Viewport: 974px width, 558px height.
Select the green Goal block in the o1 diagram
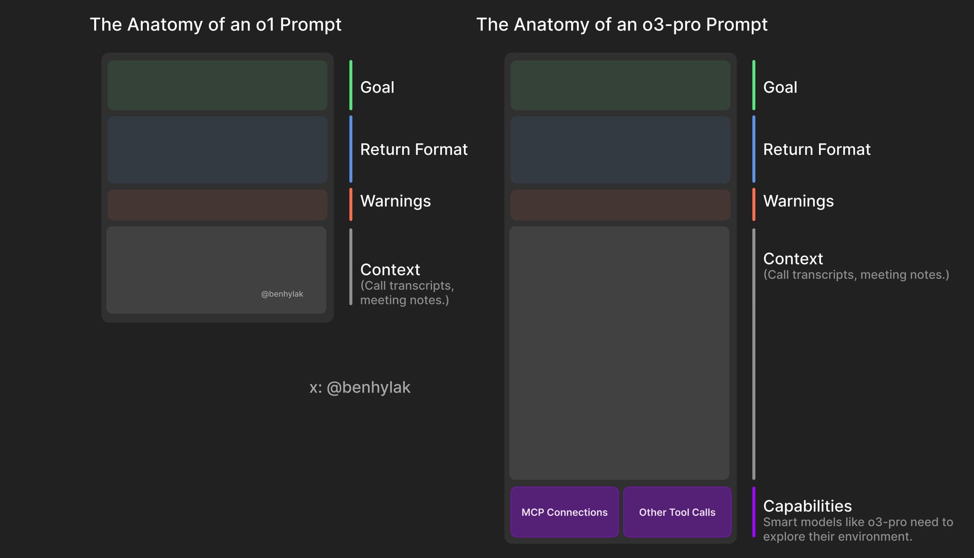click(x=217, y=85)
